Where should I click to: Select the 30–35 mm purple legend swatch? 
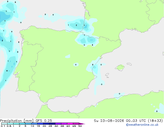click(58, 124)
